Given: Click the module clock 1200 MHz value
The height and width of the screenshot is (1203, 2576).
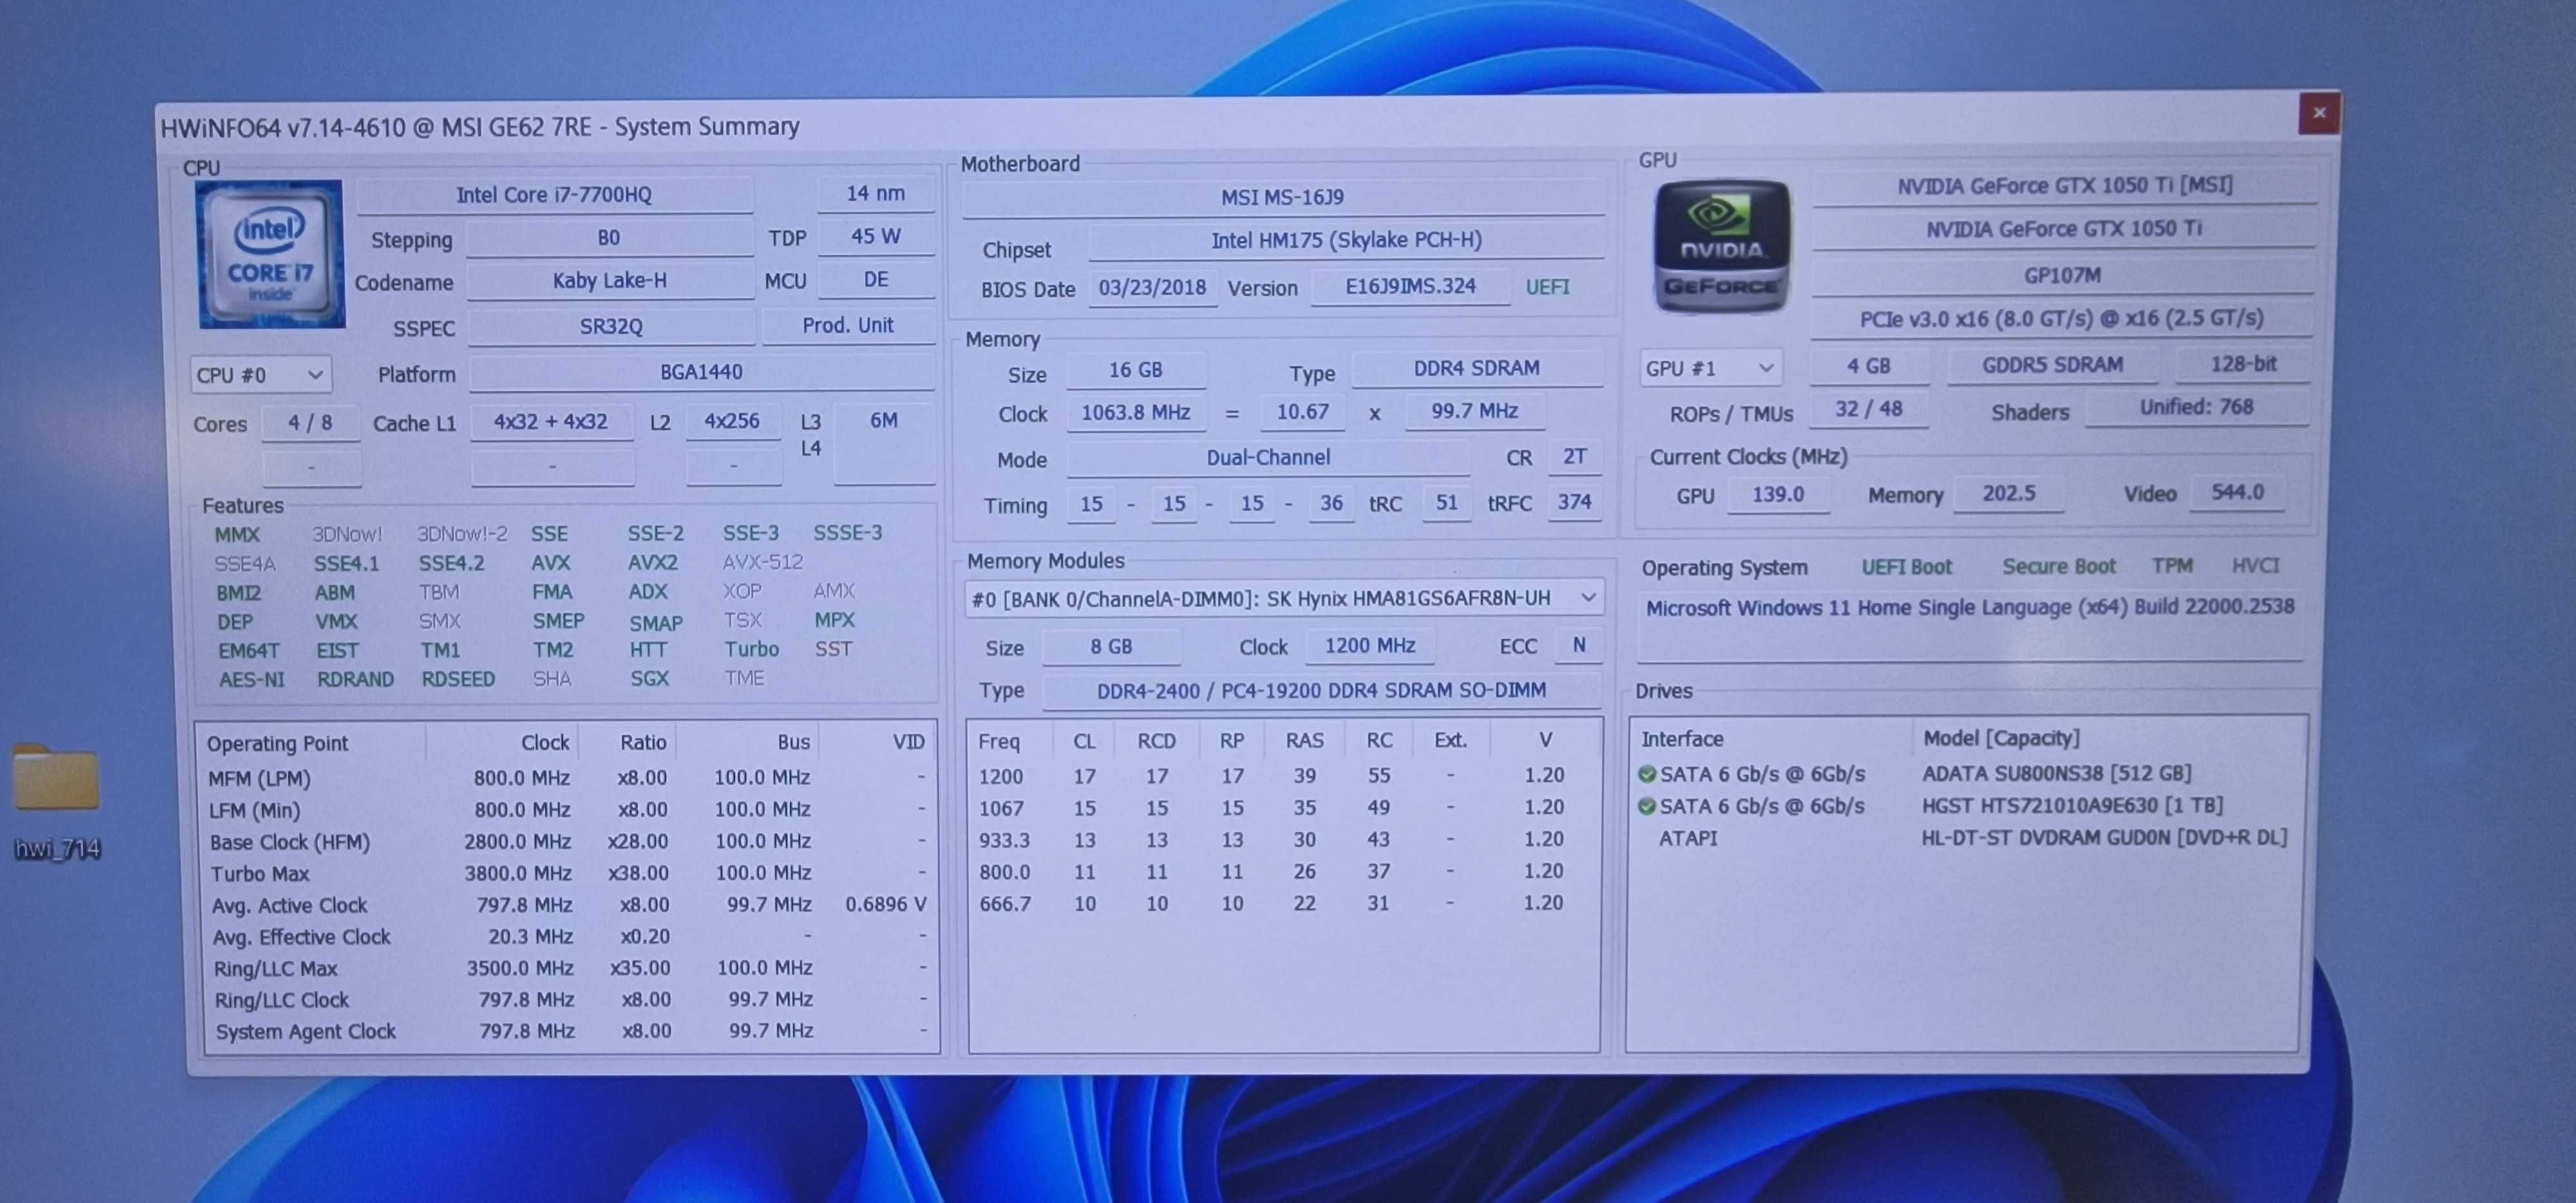Looking at the screenshot, I should [1369, 646].
